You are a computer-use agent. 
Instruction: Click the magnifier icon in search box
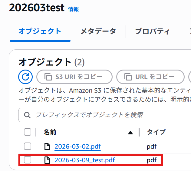27,115
